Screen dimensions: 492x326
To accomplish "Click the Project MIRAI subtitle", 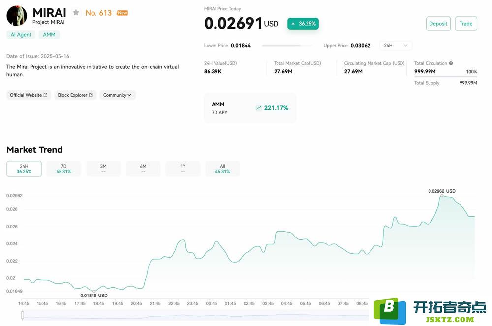I will (49, 22).
